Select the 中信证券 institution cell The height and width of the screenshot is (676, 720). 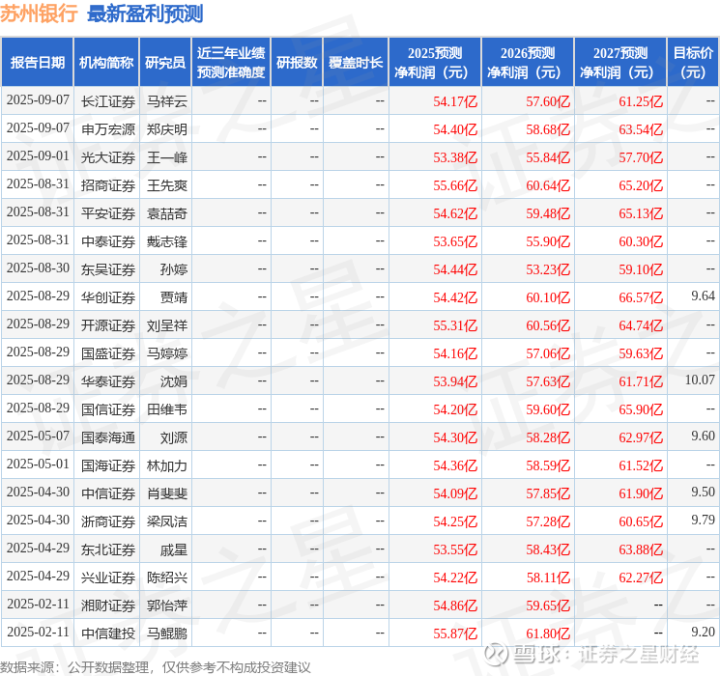(108, 493)
